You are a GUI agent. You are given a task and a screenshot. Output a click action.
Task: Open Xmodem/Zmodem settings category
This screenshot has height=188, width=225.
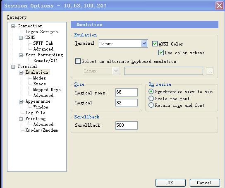42,130
